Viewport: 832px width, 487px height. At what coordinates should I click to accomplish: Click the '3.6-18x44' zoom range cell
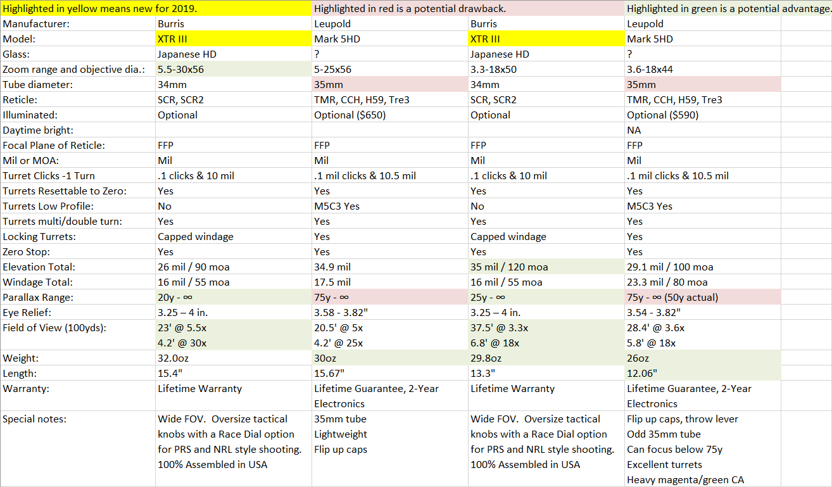pos(703,69)
